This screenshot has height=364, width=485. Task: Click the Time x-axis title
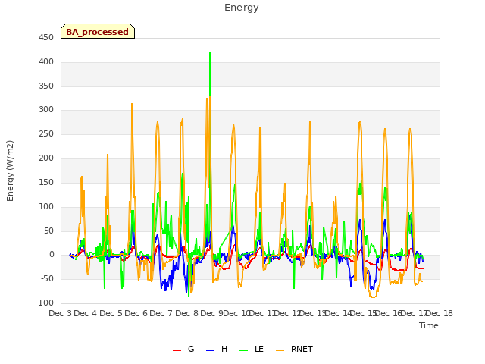pos(429,325)
